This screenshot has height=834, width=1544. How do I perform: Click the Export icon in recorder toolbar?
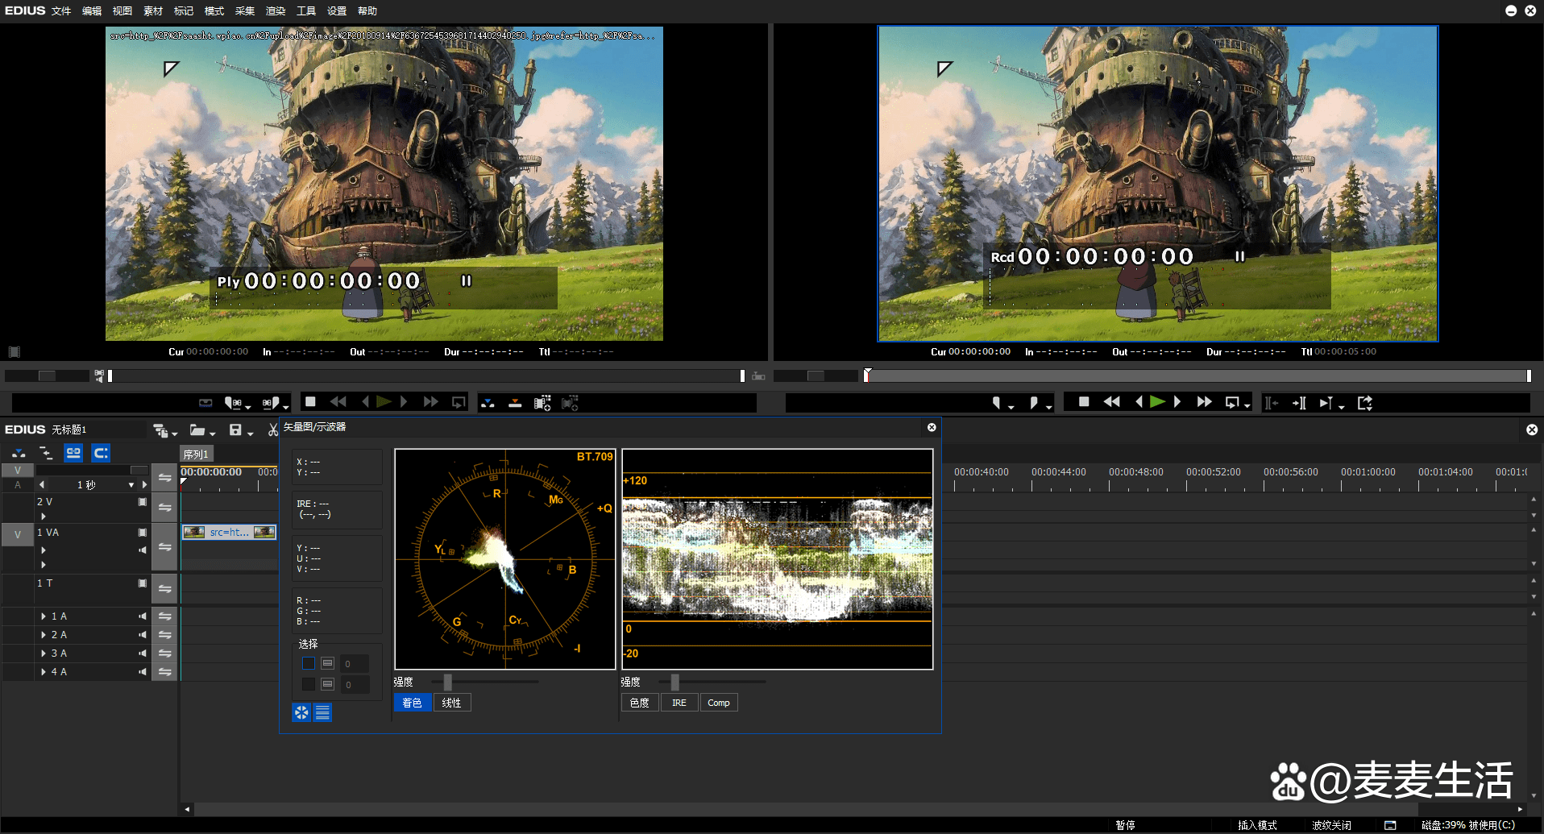pos(1364,402)
